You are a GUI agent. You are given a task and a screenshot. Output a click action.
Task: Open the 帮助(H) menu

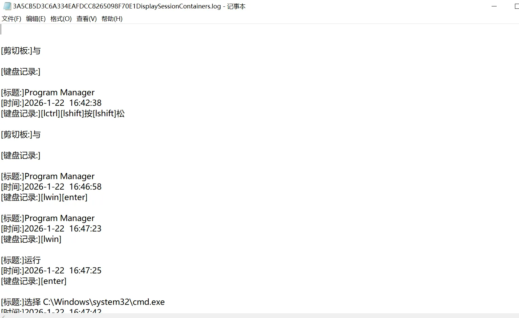tap(112, 19)
